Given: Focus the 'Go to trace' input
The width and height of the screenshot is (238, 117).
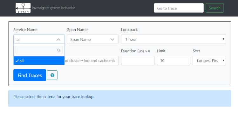Looking at the screenshot, I should pos(179,8).
